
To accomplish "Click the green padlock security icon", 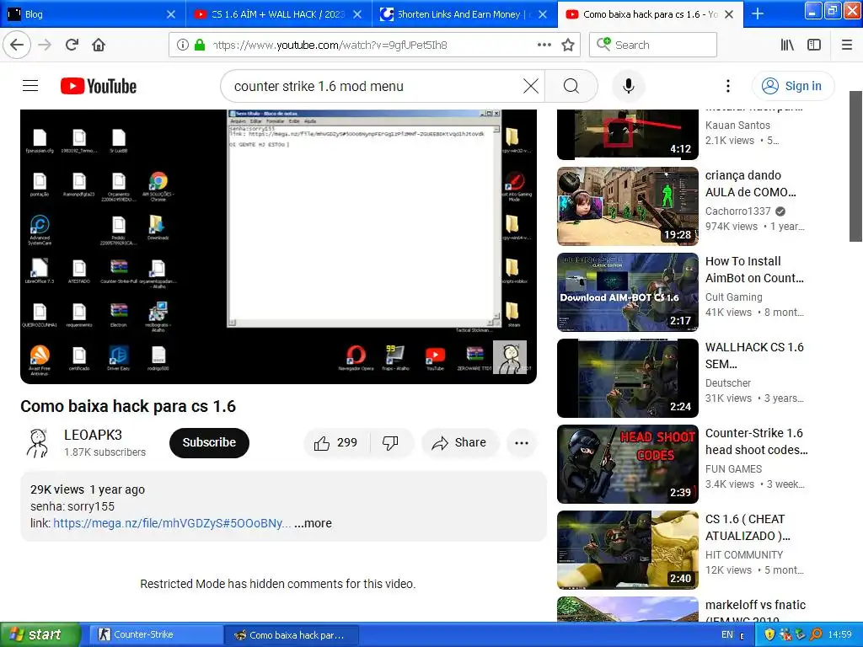I will (x=200, y=45).
